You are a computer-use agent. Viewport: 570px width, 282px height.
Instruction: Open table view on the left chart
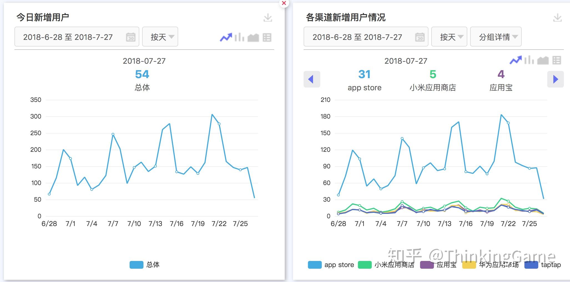pyautogui.click(x=267, y=37)
